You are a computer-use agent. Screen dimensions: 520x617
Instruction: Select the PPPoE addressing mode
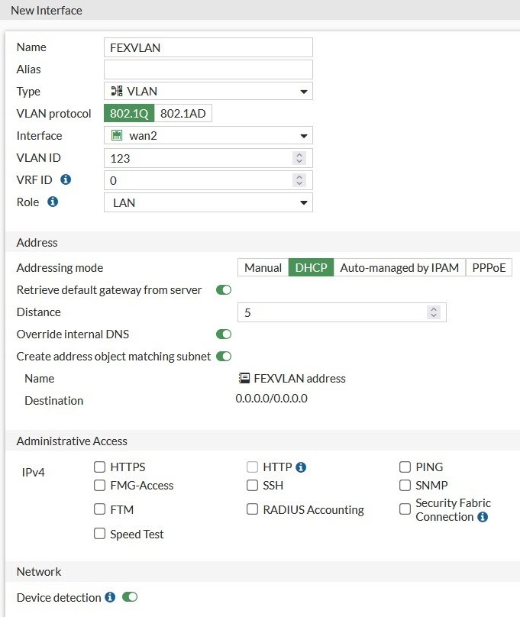(489, 267)
